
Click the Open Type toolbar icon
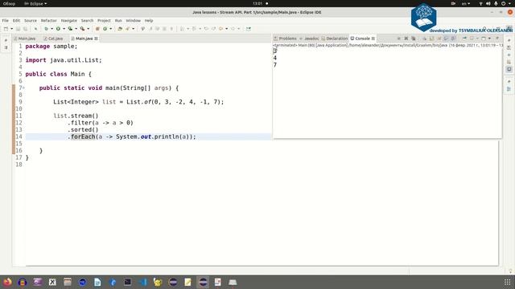tap(120, 29)
